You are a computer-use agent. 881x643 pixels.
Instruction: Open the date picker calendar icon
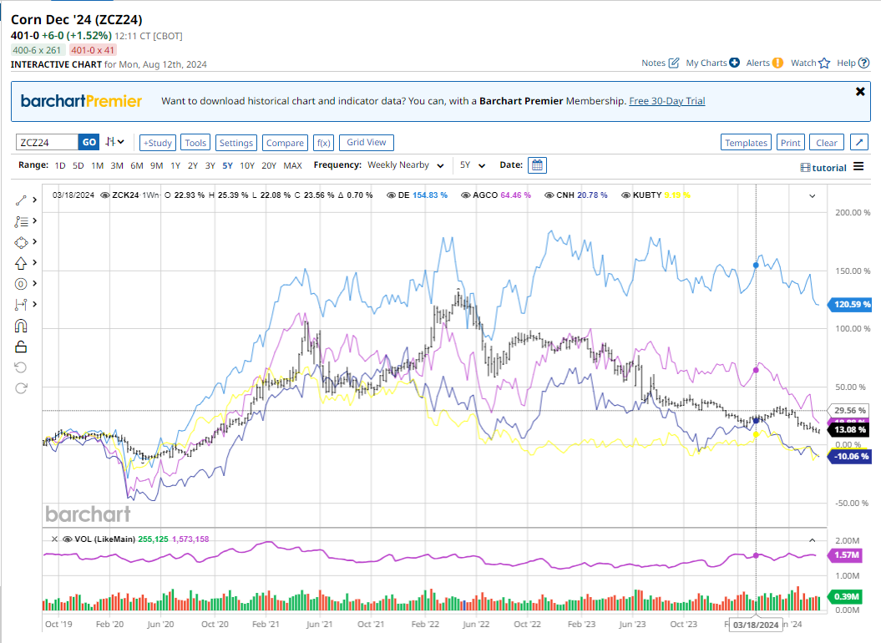[537, 165]
